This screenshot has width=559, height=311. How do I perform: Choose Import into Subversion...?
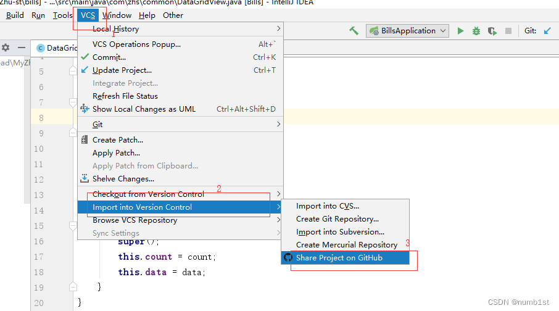[345, 232]
